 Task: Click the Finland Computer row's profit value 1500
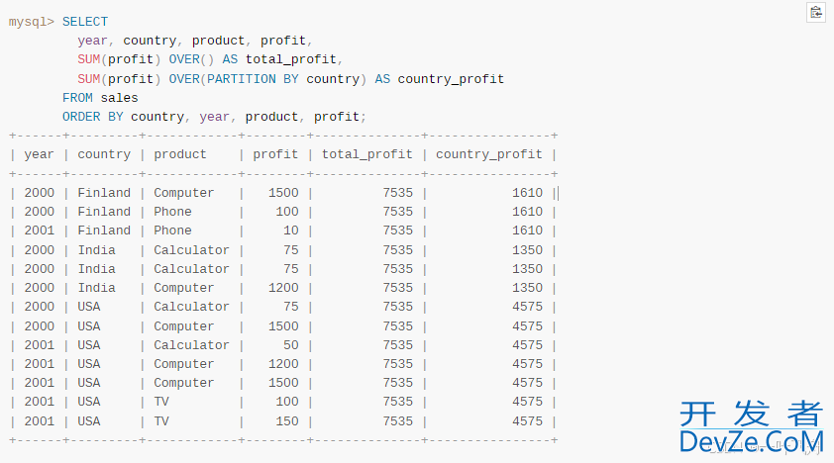pos(283,193)
